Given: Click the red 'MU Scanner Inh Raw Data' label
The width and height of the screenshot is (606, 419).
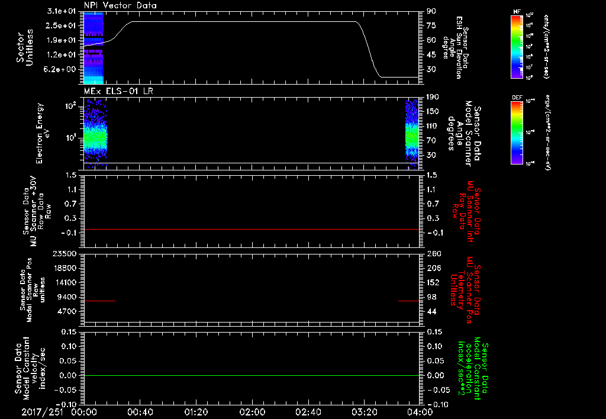Looking at the screenshot, I should (467, 211).
